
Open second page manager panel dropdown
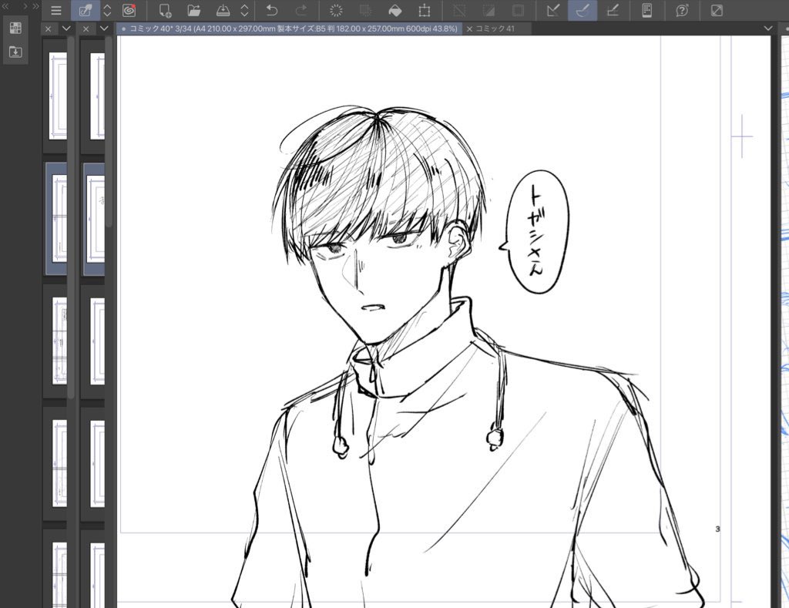coord(104,29)
